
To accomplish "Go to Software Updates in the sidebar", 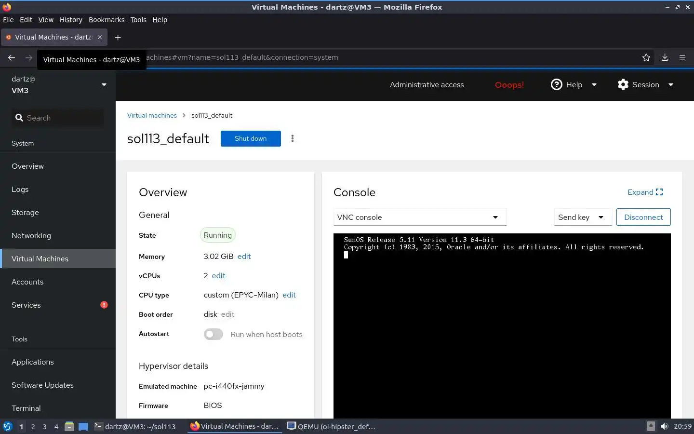I will coord(58,385).
